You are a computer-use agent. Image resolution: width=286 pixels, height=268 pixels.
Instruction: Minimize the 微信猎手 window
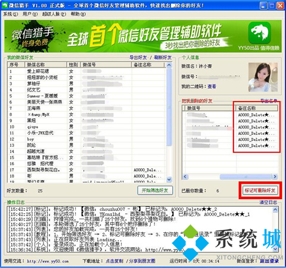263,5
